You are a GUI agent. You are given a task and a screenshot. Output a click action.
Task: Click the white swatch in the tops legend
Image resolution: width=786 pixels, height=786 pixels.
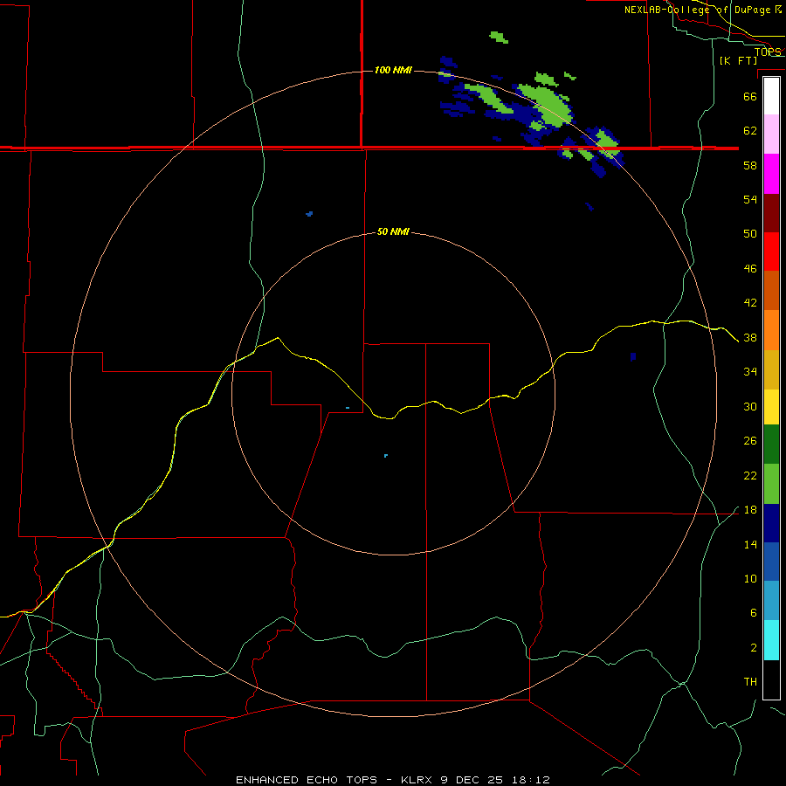771,96
